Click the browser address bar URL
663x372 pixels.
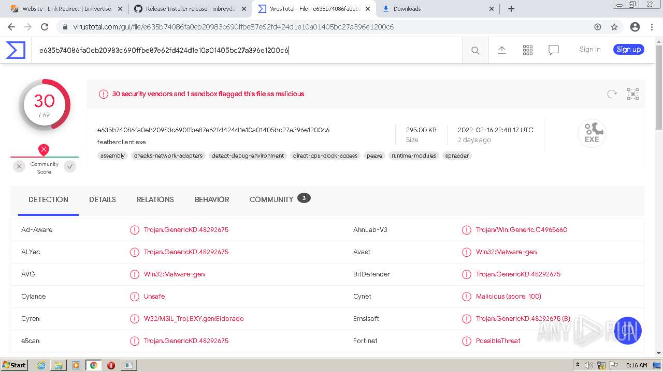233,27
